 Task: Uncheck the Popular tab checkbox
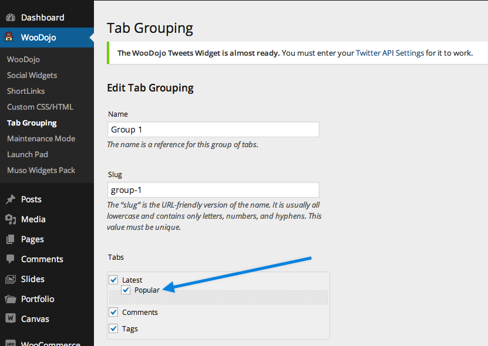(126, 290)
